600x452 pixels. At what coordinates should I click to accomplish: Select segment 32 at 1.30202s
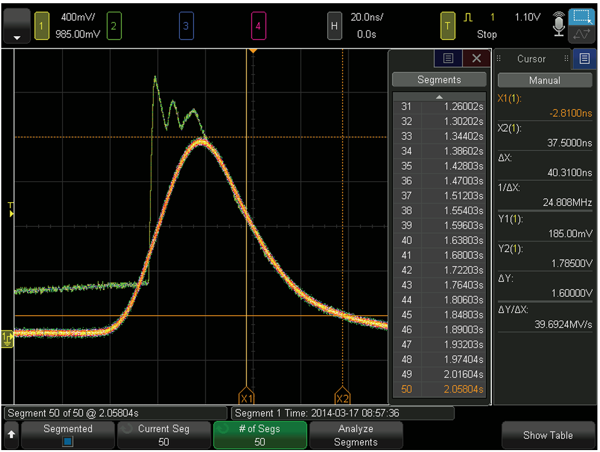pos(439,121)
